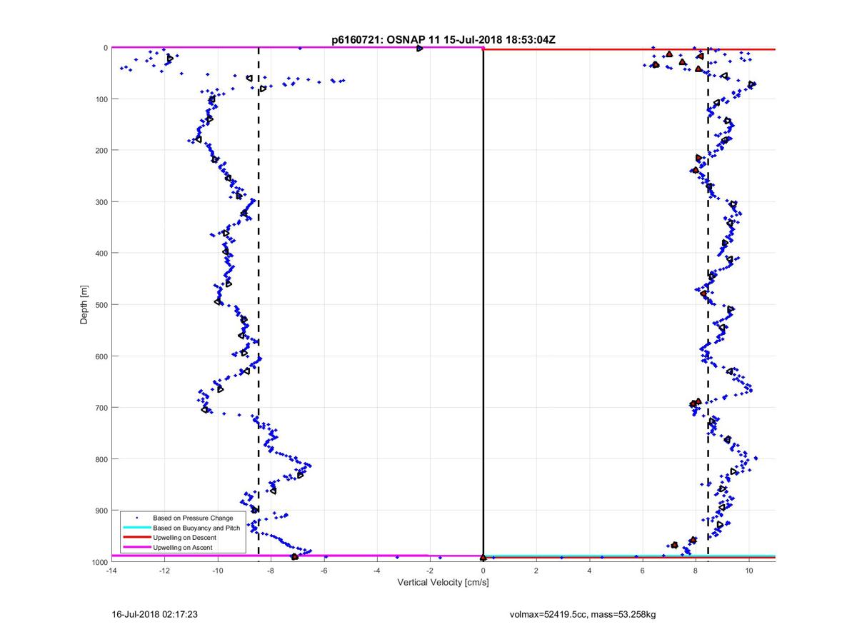Pick the red line swatch in legend
The width and height of the screenshot is (857, 632).
(x=136, y=537)
